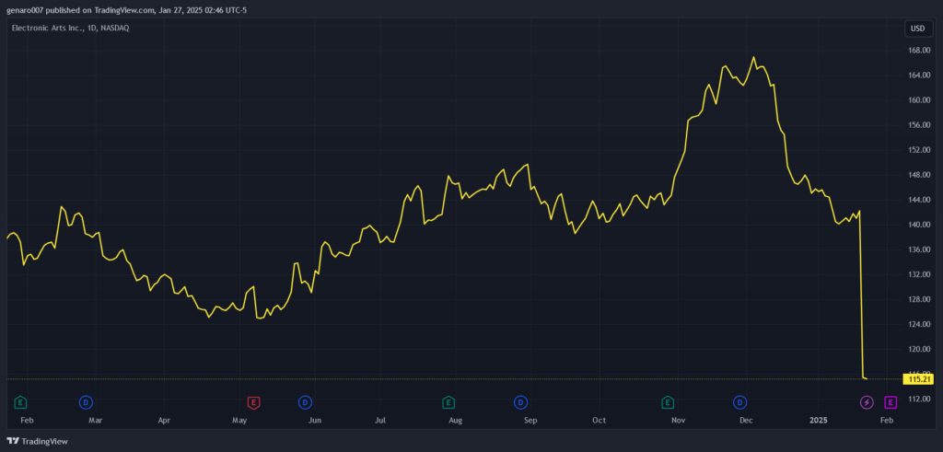The height and width of the screenshot is (452, 943).
Task: Click the green earnings marker above the Feb 2024 label
Action: point(20,402)
